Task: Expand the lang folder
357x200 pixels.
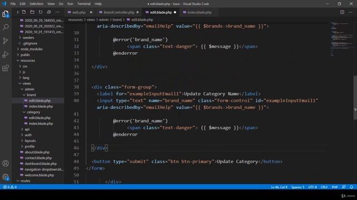Action: pyautogui.click(x=26, y=78)
